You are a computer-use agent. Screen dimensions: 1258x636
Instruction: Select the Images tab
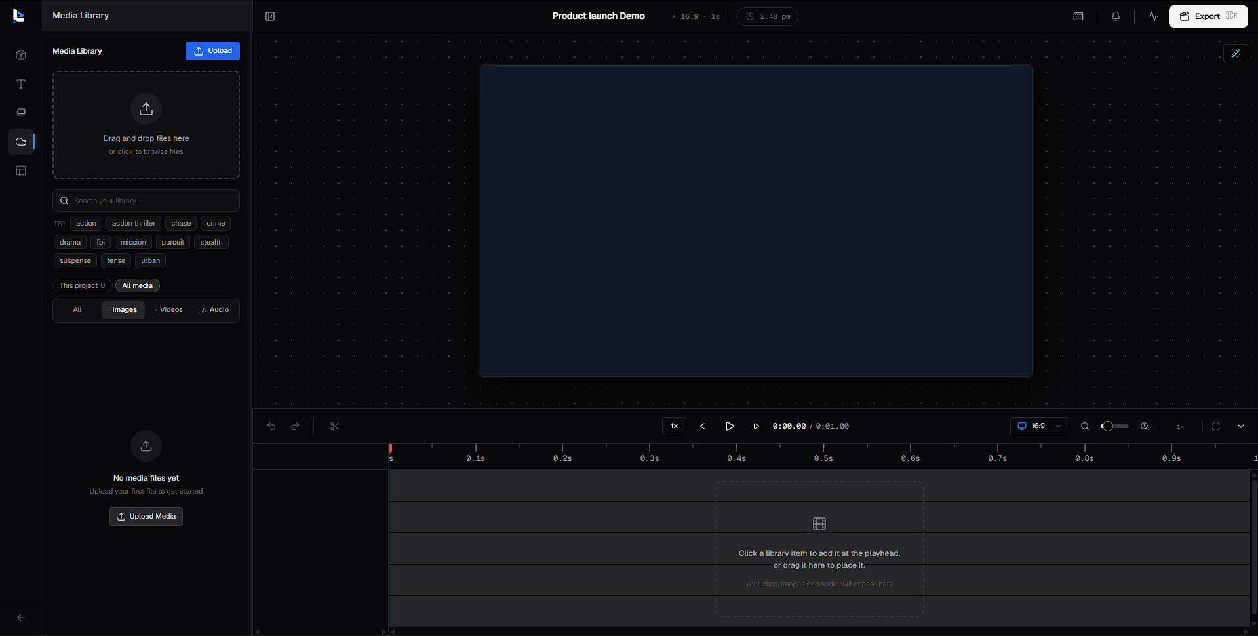[x=124, y=309]
